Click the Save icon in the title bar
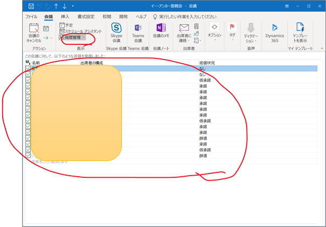This screenshot has width=326, height=227. point(31,6)
